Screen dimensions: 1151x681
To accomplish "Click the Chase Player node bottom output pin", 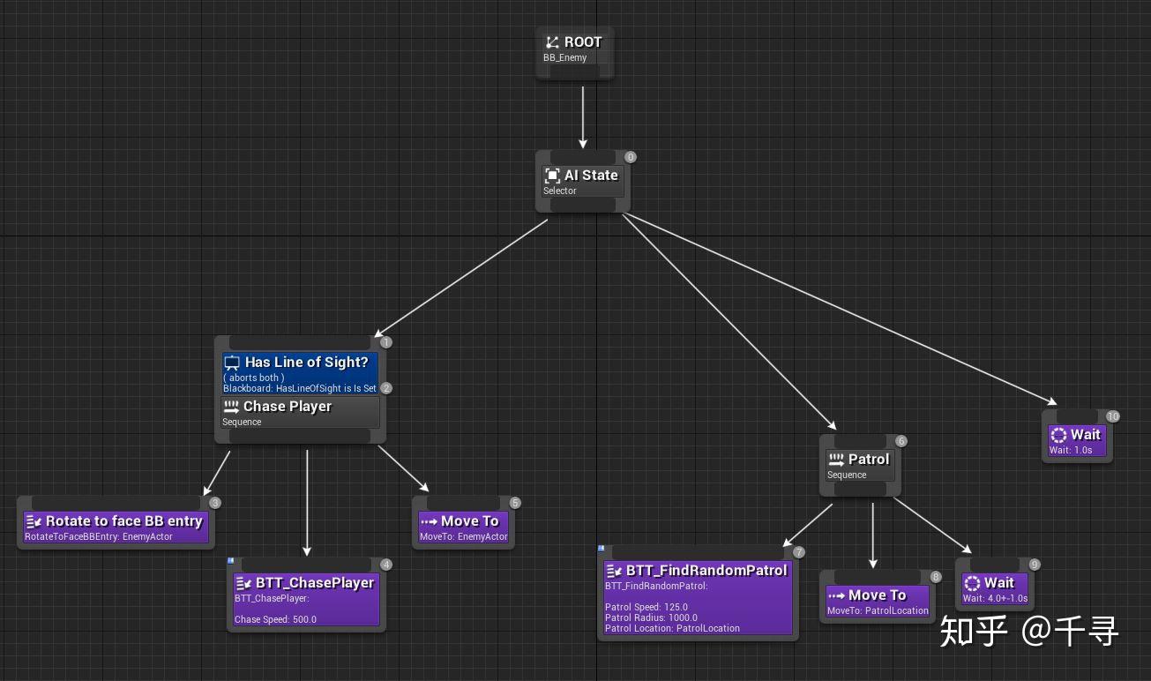I will tap(301, 436).
